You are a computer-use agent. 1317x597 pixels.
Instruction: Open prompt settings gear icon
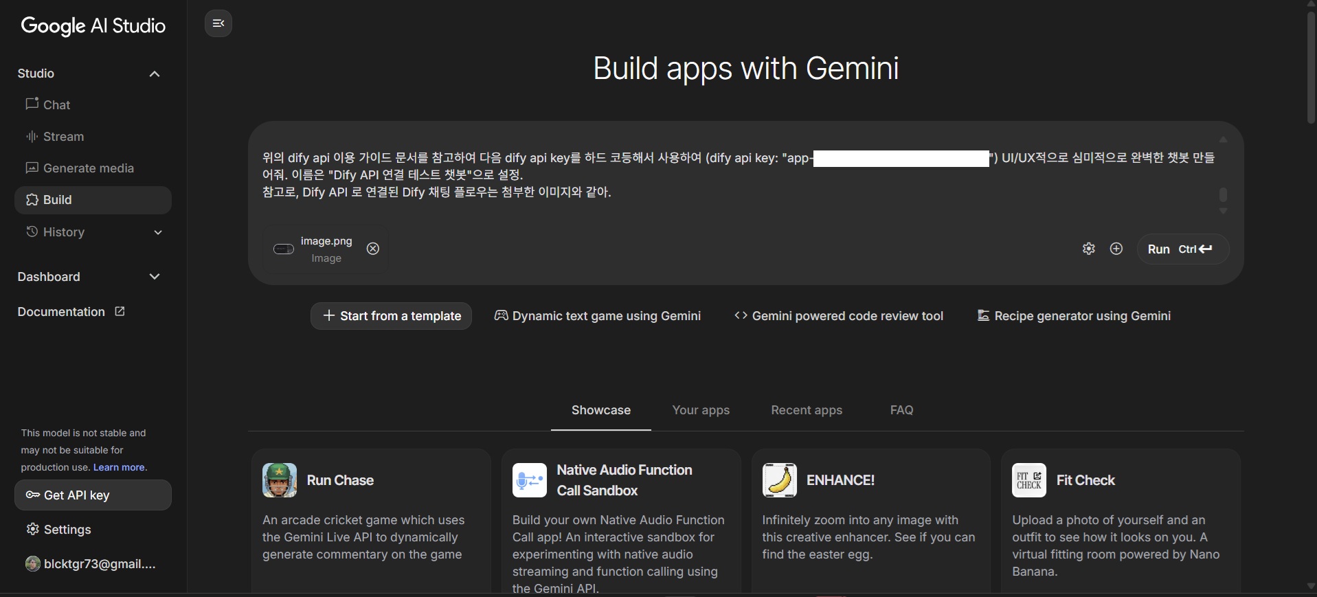click(1089, 249)
